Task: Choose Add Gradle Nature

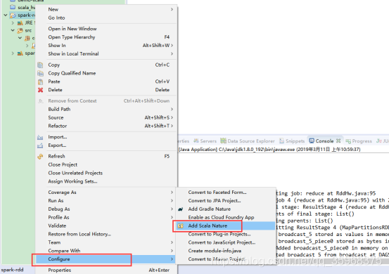Action: pyautogui.click(x=226, y=209)
